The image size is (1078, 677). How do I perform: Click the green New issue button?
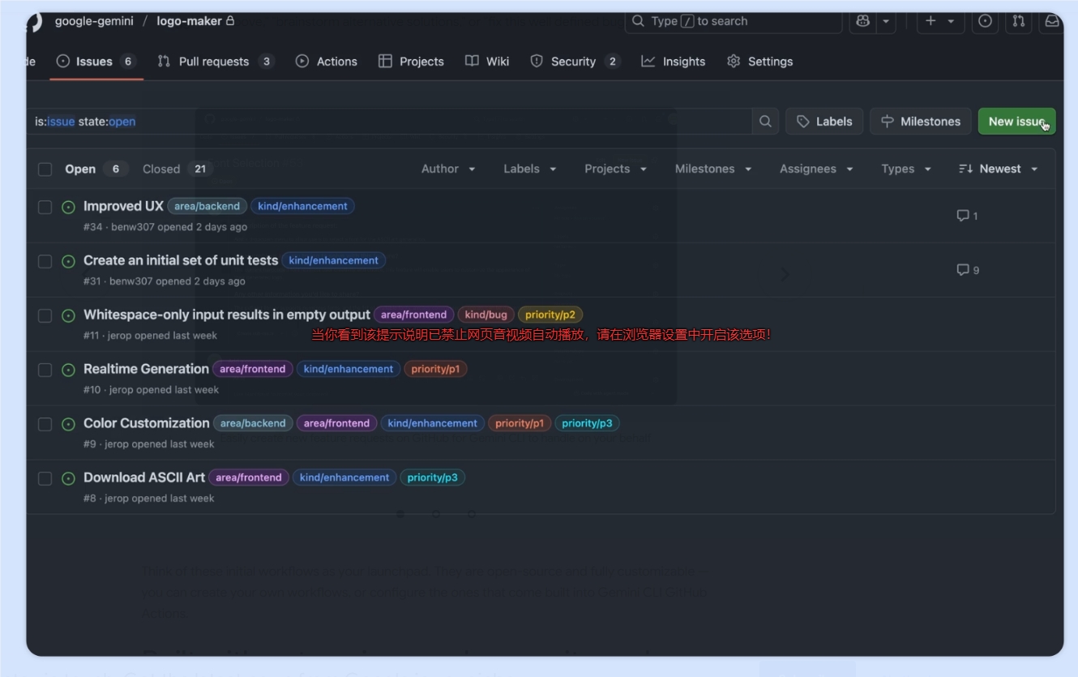pyautogui.click(x=1016, y=122)
